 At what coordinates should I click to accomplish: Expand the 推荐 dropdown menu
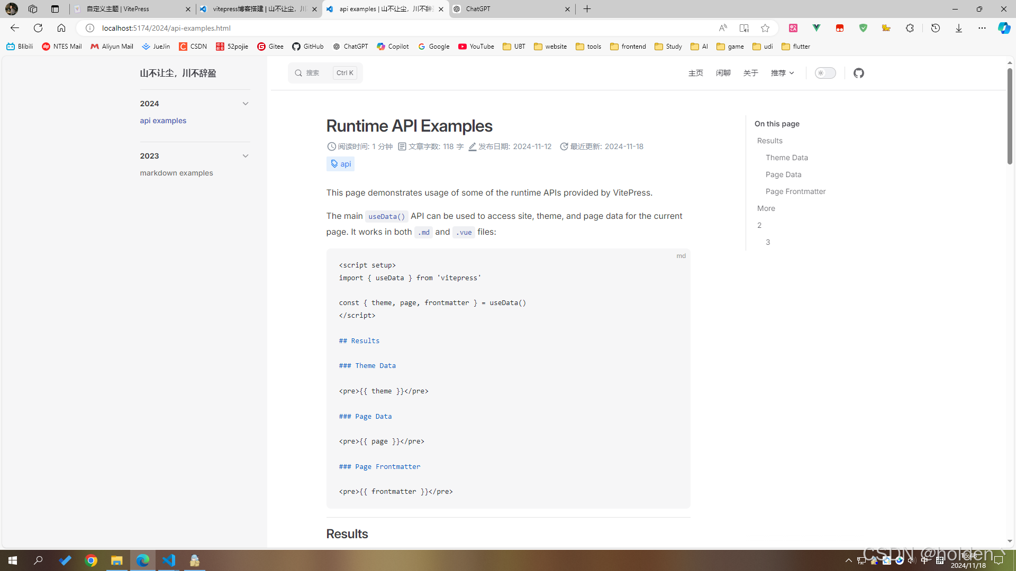click(782, 73)
